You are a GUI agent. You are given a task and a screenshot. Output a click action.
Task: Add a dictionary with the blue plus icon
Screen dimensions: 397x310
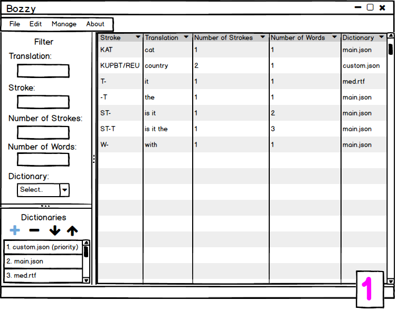click(15, 230)
